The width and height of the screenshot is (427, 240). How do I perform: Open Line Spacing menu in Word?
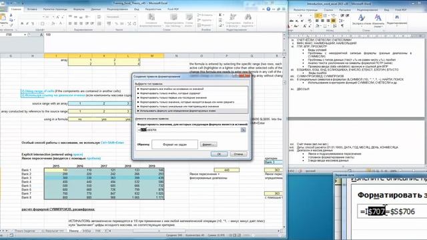(x=341, y=21)
